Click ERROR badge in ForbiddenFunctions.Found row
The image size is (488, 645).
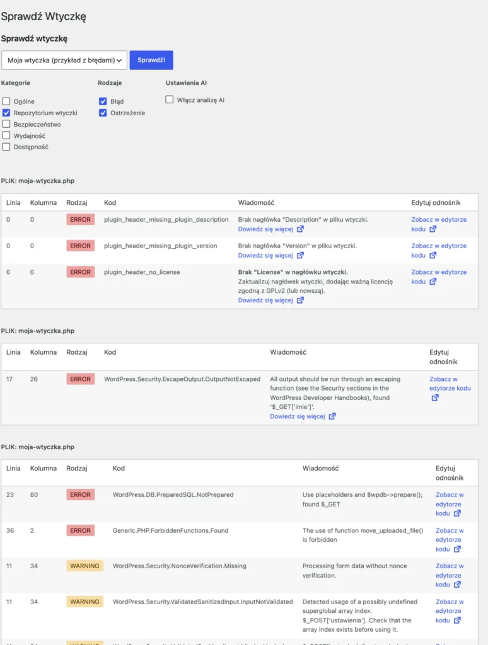click(80, 530)
